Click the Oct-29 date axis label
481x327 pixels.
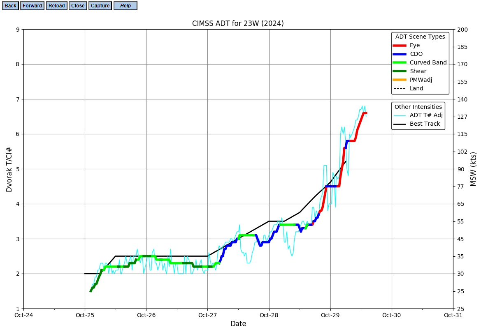(330, 315)
